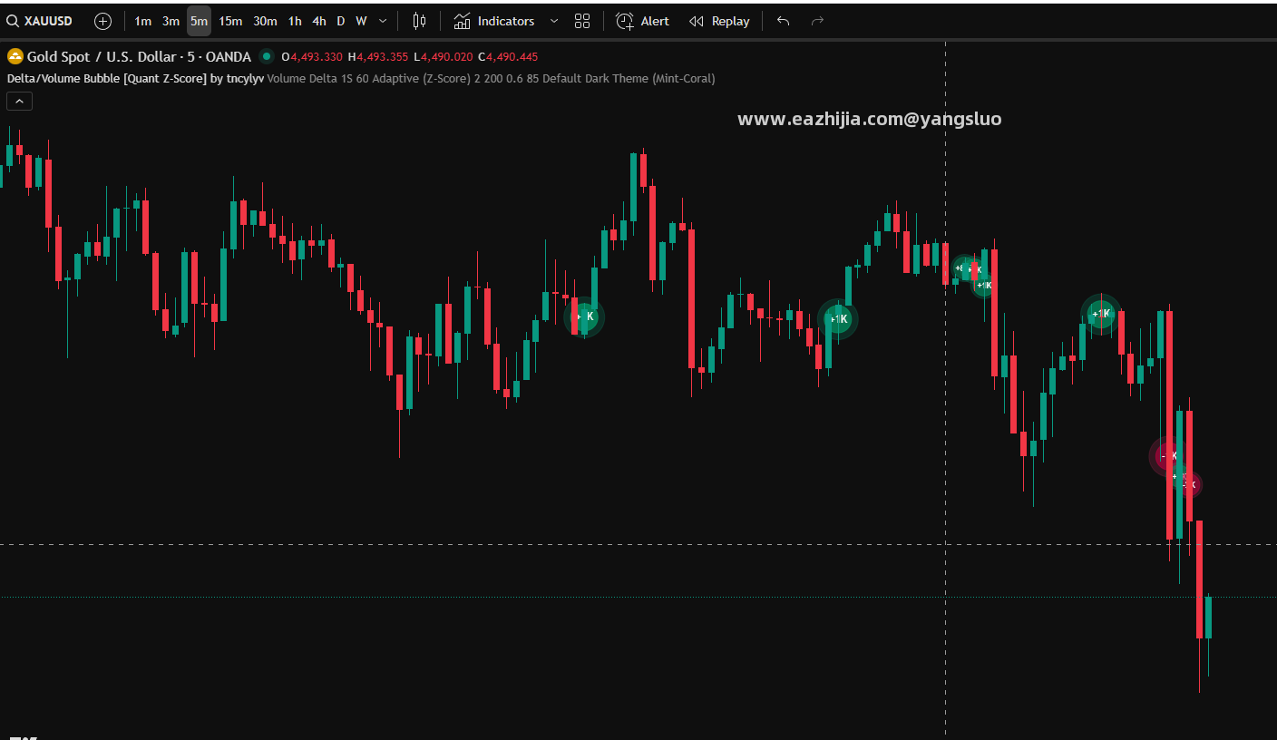Viewport: 1277px width, 740px height.
Task: Choose the D daily timeframe
Action: pos(341,21)
